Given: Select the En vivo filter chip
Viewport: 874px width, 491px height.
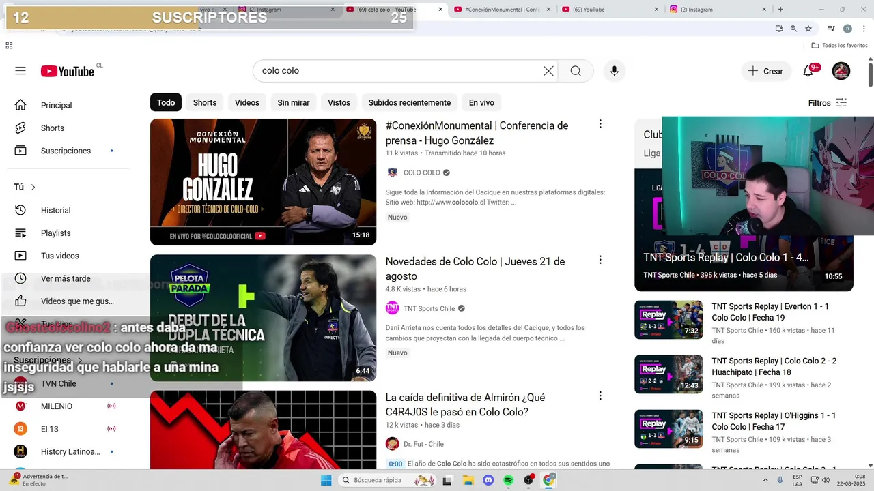Looking at the screenshot, I should point(481,102).
